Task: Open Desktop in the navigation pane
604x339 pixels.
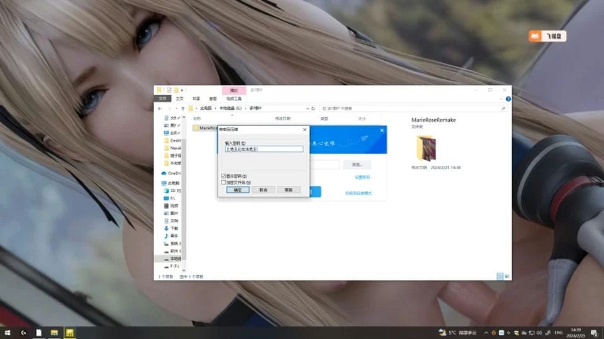Action: click(x=172, y=140)
